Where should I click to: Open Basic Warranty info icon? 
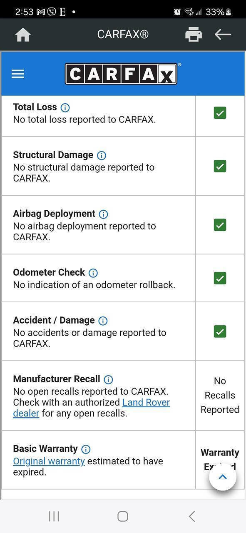point(86,449)
